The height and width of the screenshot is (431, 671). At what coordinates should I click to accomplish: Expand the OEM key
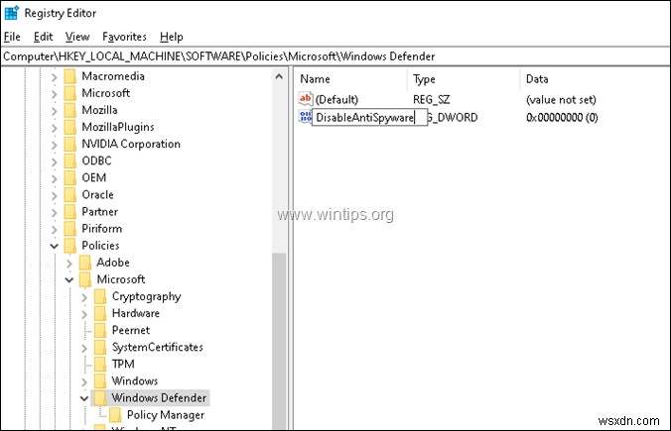point(54,178)
